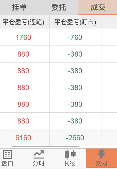The image size is (117, 169).
Task: Switch to the 委托 tab
Action: pyautogui.click(x=59, y=7)
